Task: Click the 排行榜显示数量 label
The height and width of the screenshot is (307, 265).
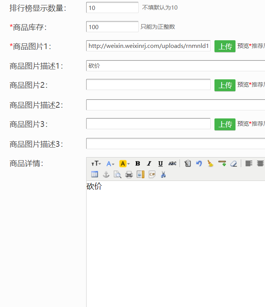Action: coord(38,8)
